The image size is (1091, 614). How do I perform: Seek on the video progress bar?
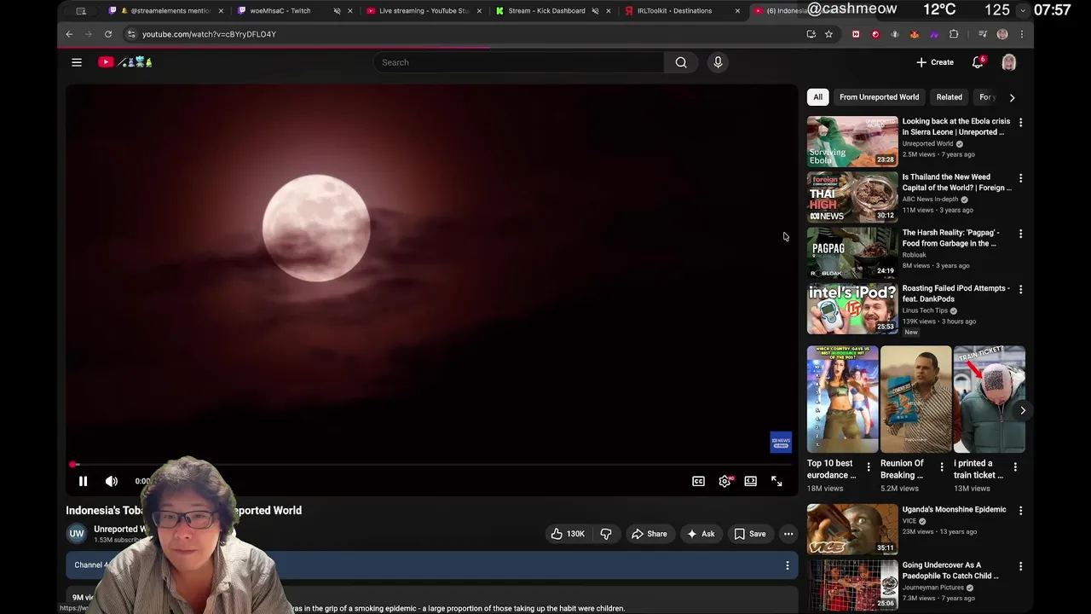pyautogui.click(x=431, y=465)
